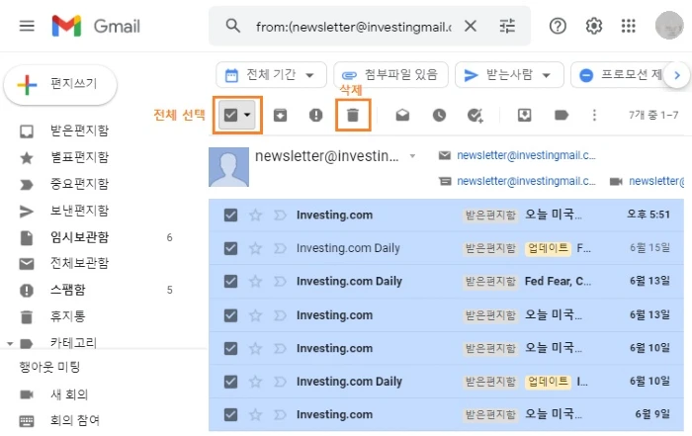The height and width of the screenshot is (436, 692).
Task: Open the Help question mark icon
Action: coord(558,27)
